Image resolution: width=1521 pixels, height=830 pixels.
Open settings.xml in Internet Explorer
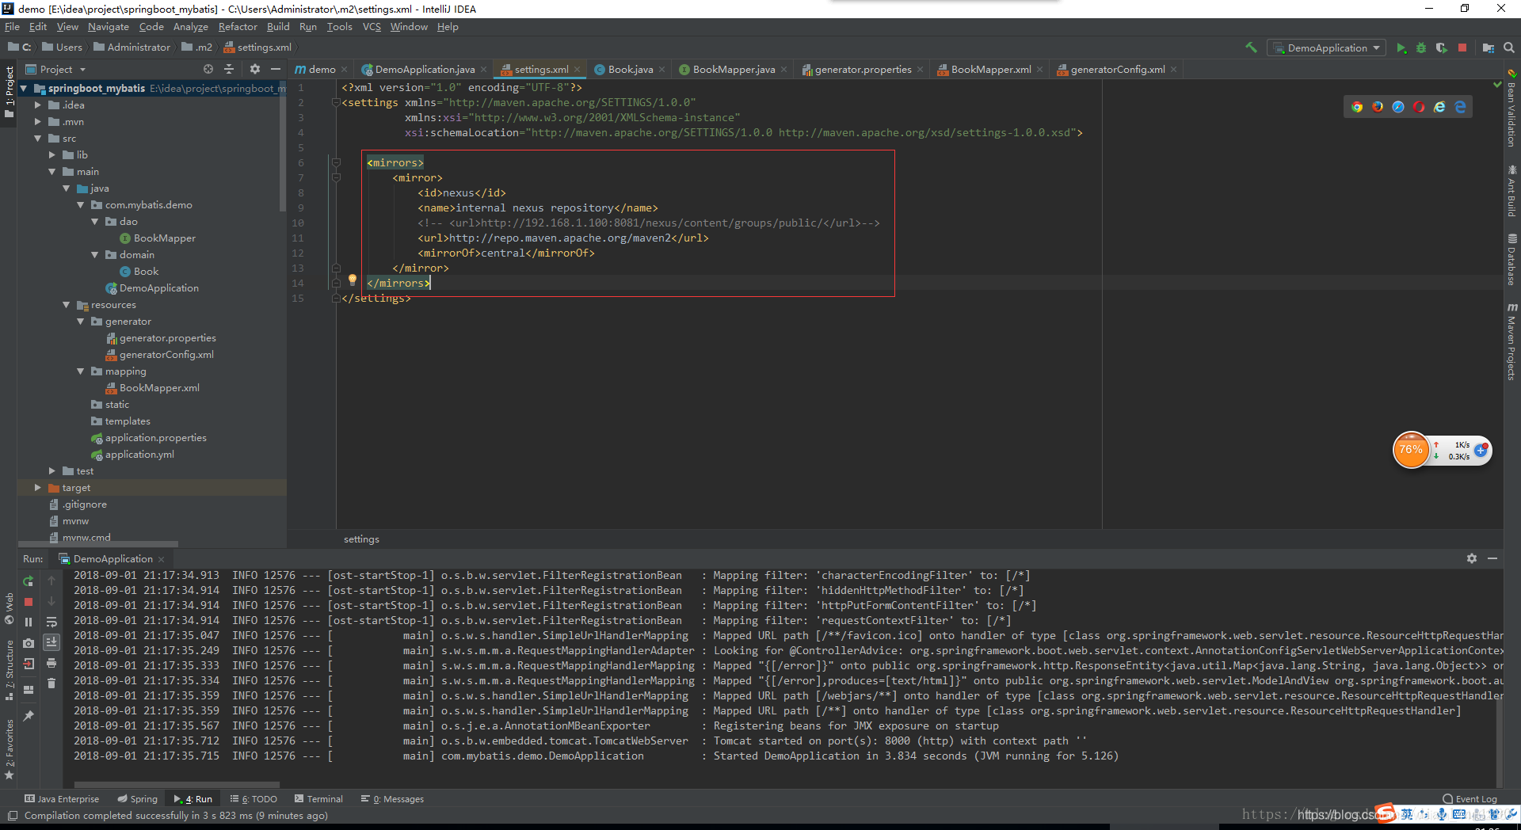point(1439,107)
